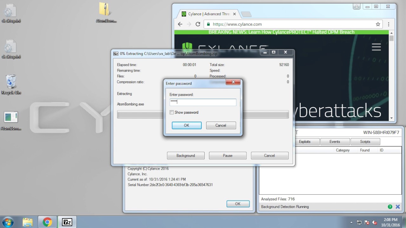
Task: Click the muted volume tray icon
Action: (x=375, y=222)
